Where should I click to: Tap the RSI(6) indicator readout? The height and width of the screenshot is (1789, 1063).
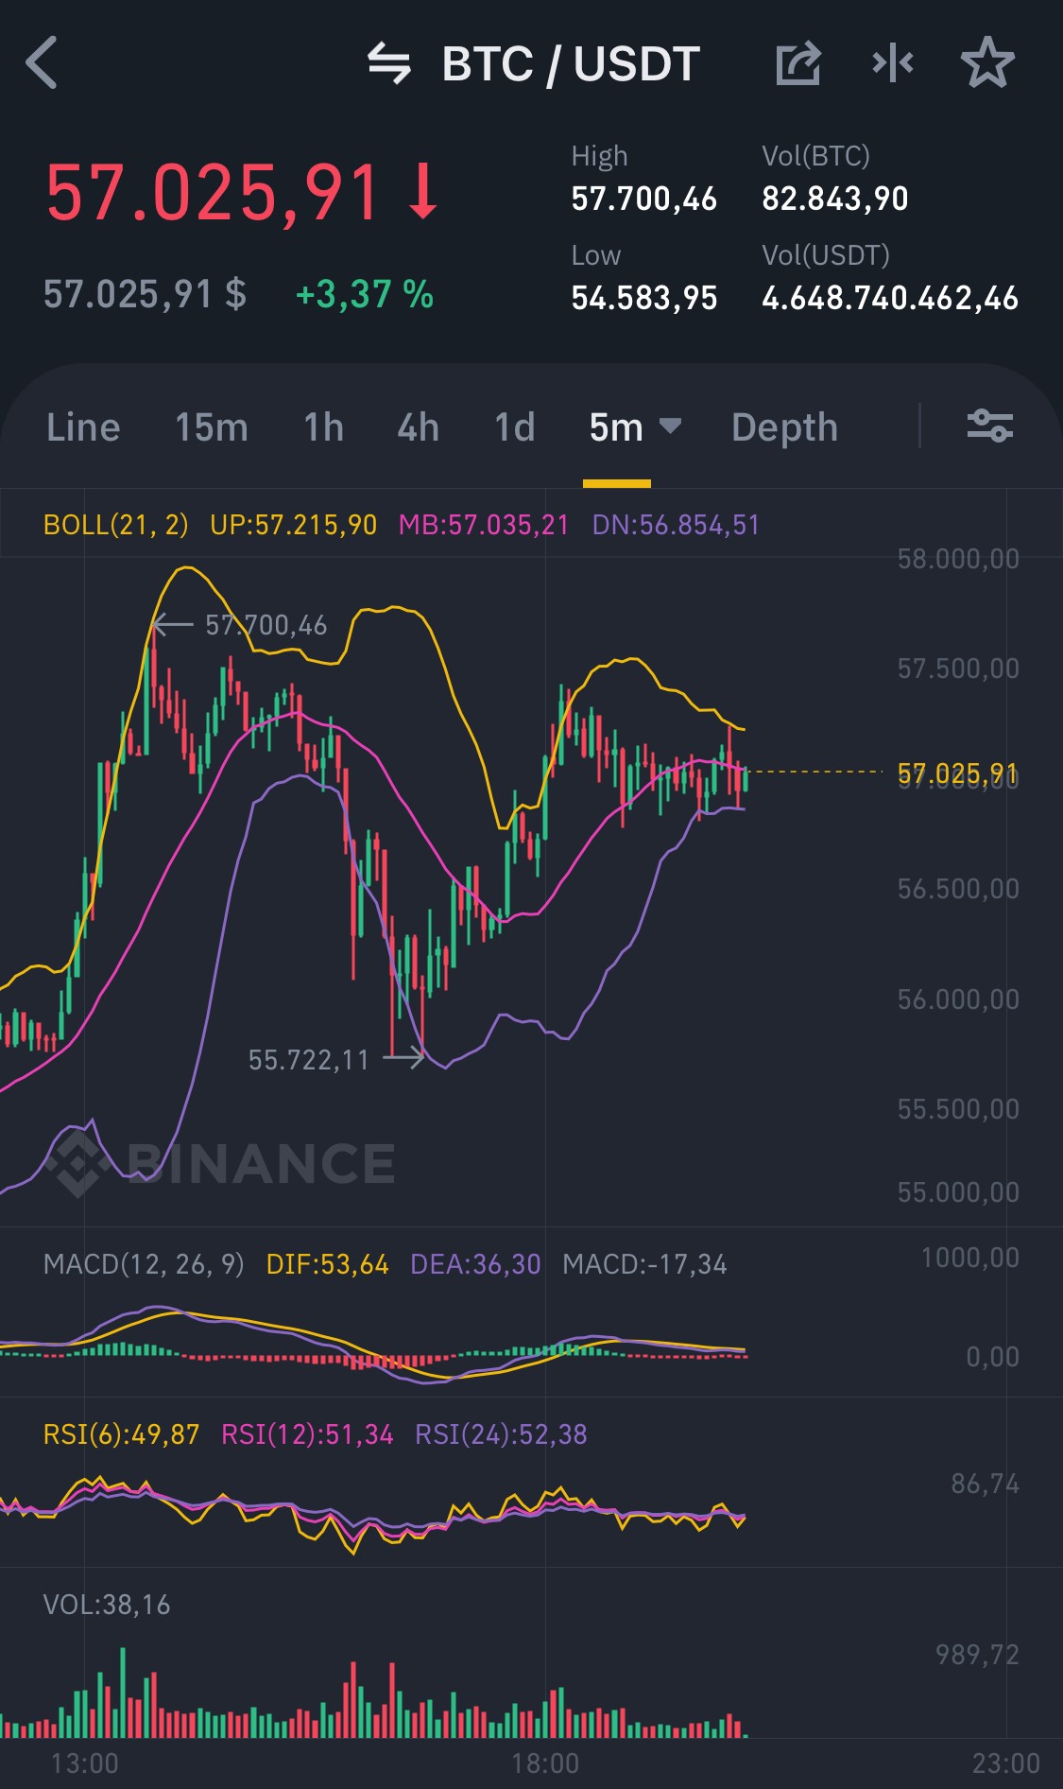121,1434
